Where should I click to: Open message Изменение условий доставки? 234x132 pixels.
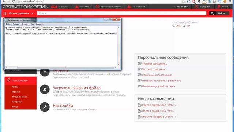pos(158,87)
